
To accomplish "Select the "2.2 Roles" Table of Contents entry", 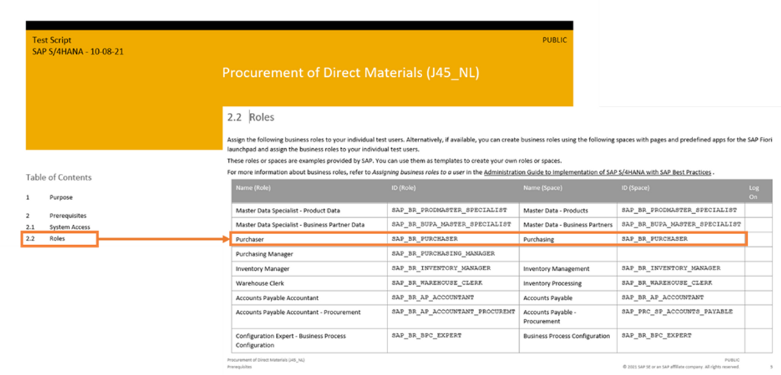I will [x=59, y=238].
